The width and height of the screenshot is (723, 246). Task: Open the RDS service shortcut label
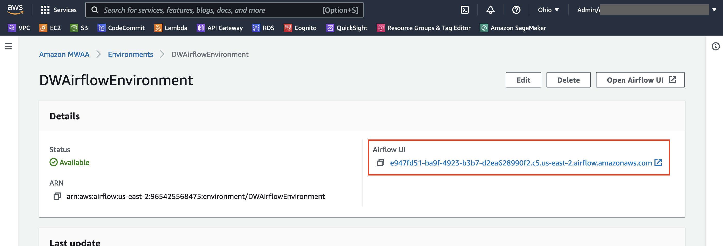pos(268,28)
